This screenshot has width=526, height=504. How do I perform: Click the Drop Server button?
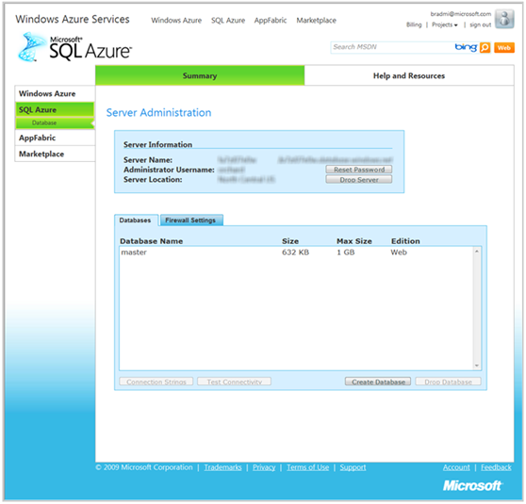359,180
